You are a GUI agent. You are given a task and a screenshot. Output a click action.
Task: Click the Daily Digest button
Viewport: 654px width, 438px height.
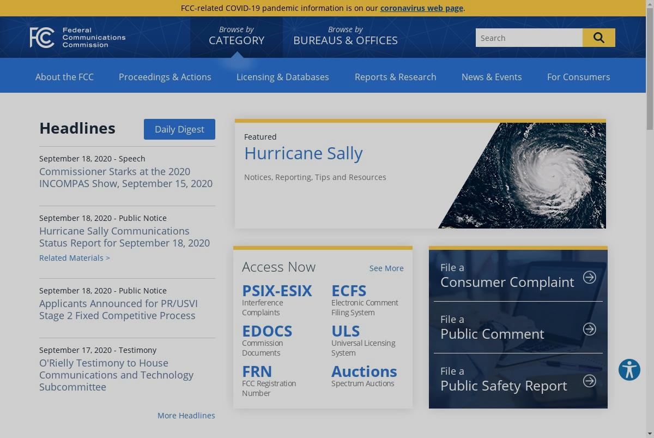coord(179,129)
